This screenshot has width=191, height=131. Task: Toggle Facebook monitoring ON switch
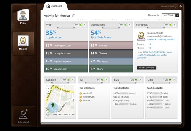click(x=168, y=25)
